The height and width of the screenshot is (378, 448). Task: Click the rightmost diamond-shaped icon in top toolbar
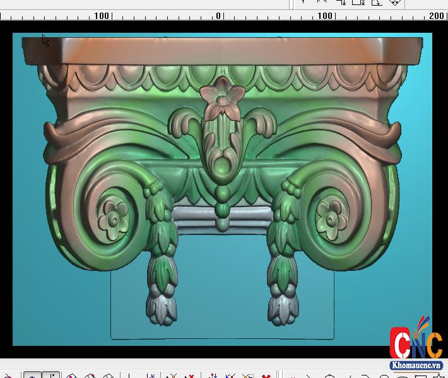click(394, 2)
